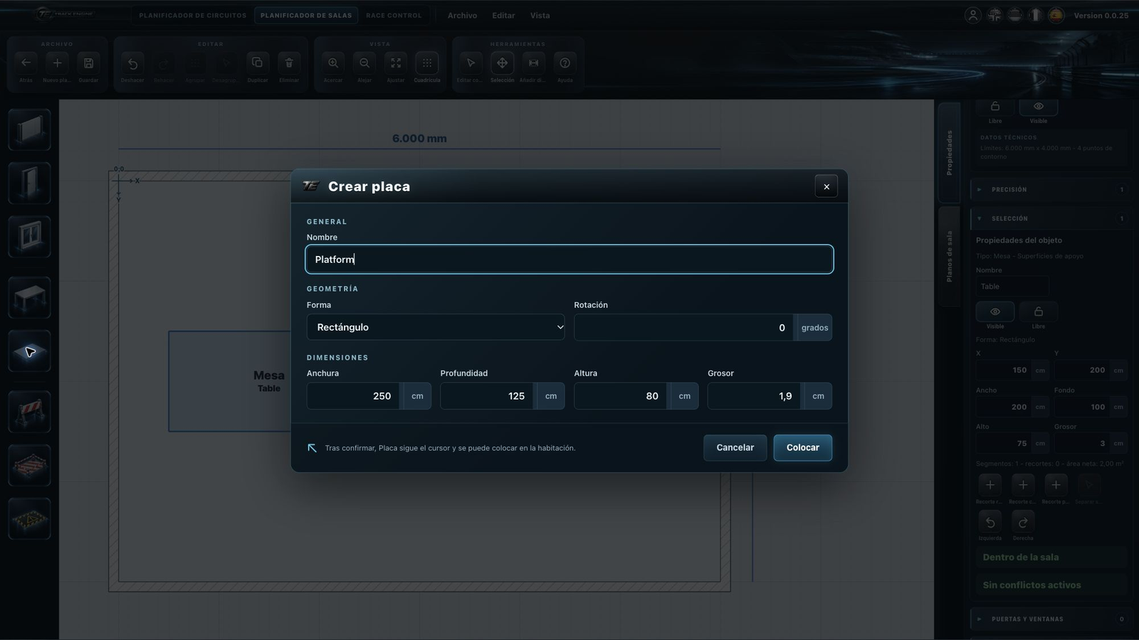
Task: Click the Ajustar fit-view icon
Action: 396,63
